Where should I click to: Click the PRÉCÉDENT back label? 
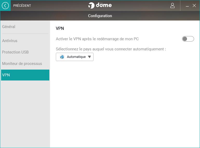[22, 6]
